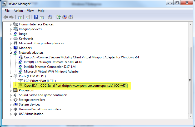Click the Network adapters category icon
The image size is (195, 127).
coord(16,52)
